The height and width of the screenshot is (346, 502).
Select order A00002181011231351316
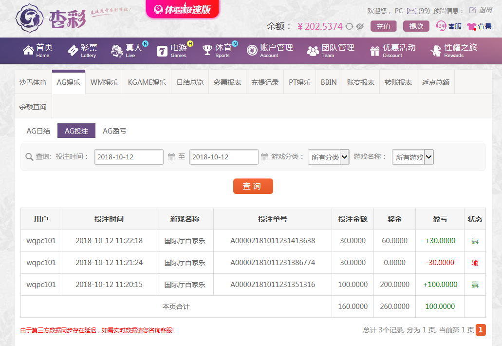point(273,285)
